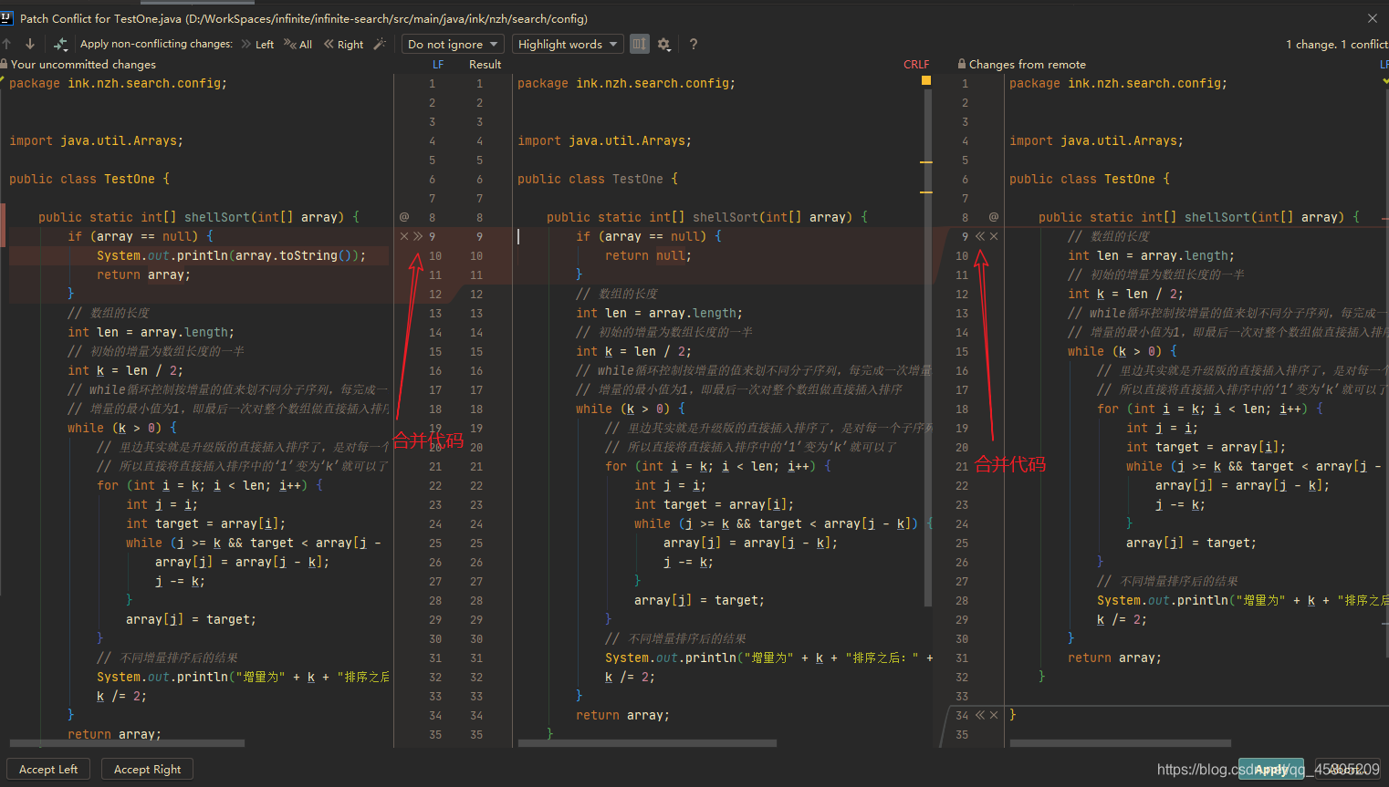Click 'return null;' line in Result pane
Image resolution: width=1389 pixels, height=787 pixels.
[648, 255]
